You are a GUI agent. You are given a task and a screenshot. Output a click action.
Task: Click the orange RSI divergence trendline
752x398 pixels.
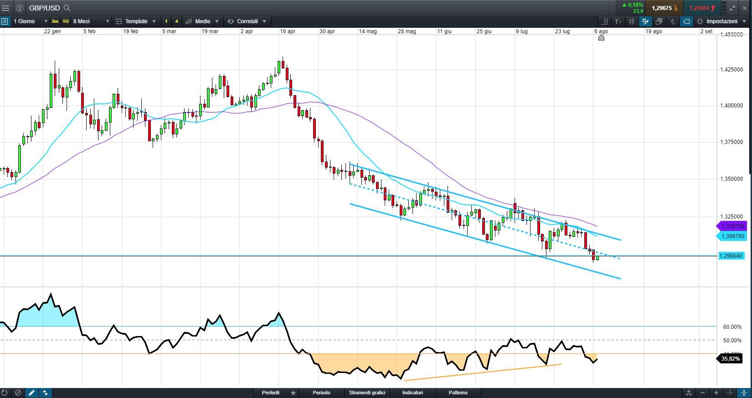click(x=482, y=372)
